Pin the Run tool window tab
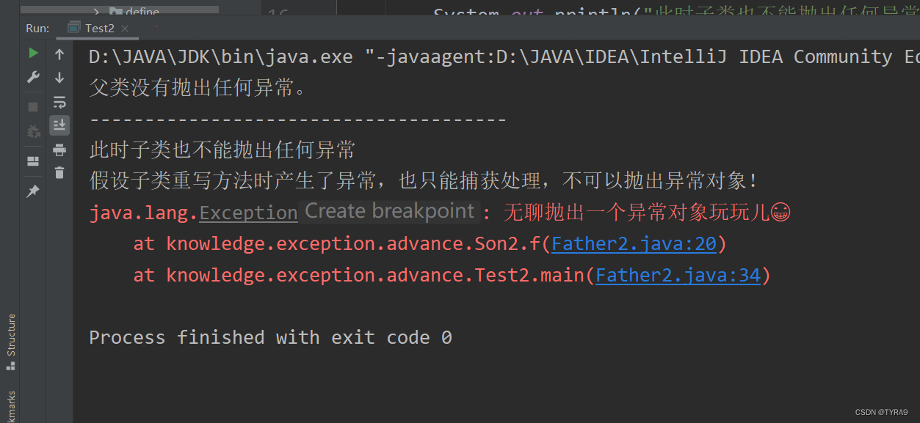 [x=32, y=191]
